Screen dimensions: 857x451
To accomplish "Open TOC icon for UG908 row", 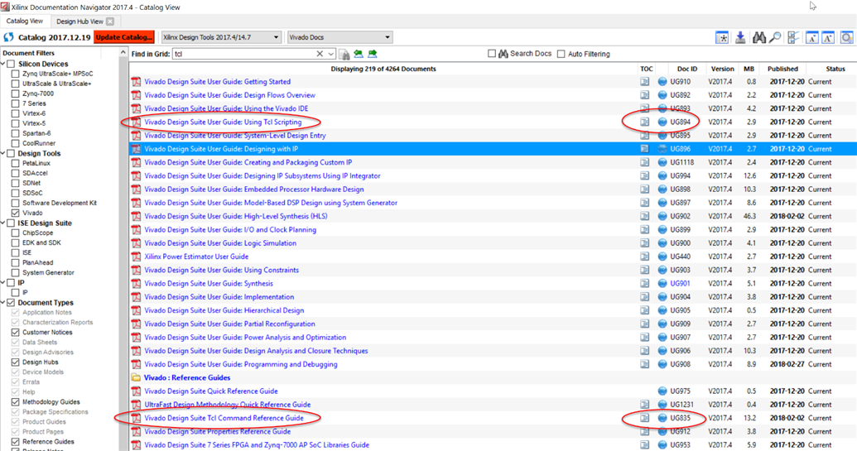I will point(645,364).
